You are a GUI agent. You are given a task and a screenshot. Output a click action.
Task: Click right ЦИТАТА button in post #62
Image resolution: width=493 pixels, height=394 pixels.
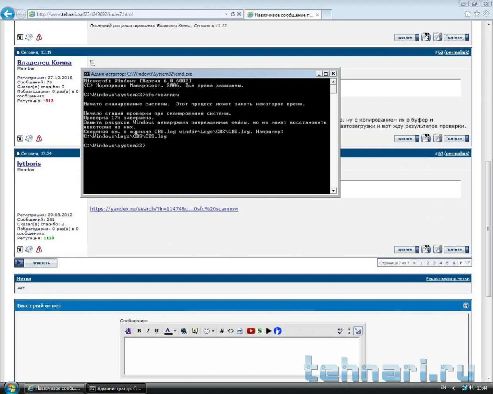coord(456,139)
